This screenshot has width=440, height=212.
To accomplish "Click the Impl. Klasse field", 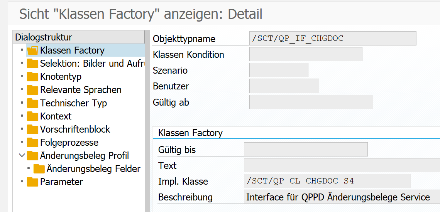I will click(x=327, y=181).
